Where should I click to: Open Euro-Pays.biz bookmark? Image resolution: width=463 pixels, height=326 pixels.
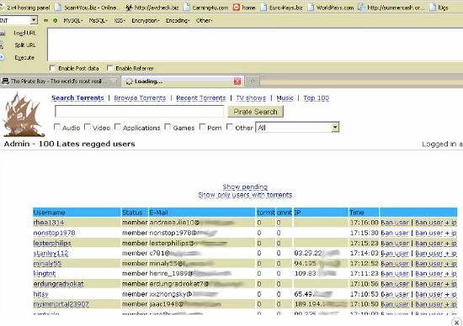coord(282,8)
